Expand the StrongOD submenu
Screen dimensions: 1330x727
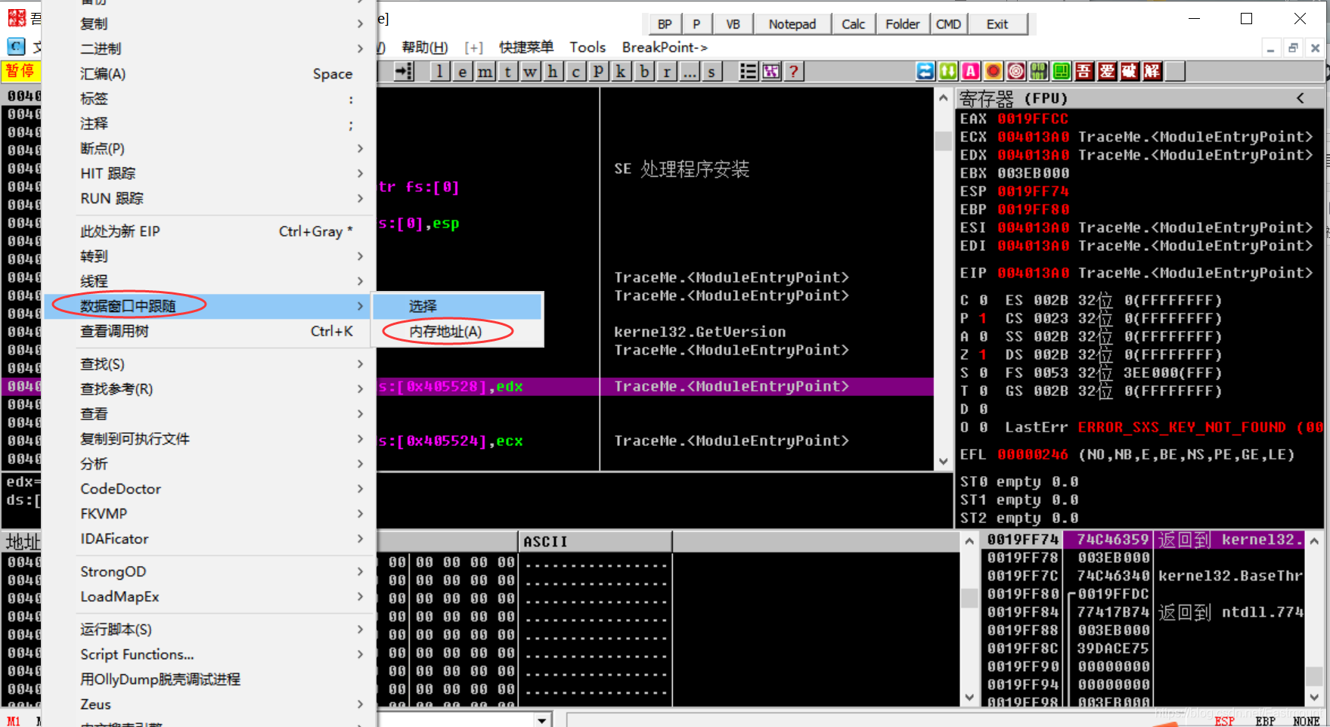click(x=209, y=572)
